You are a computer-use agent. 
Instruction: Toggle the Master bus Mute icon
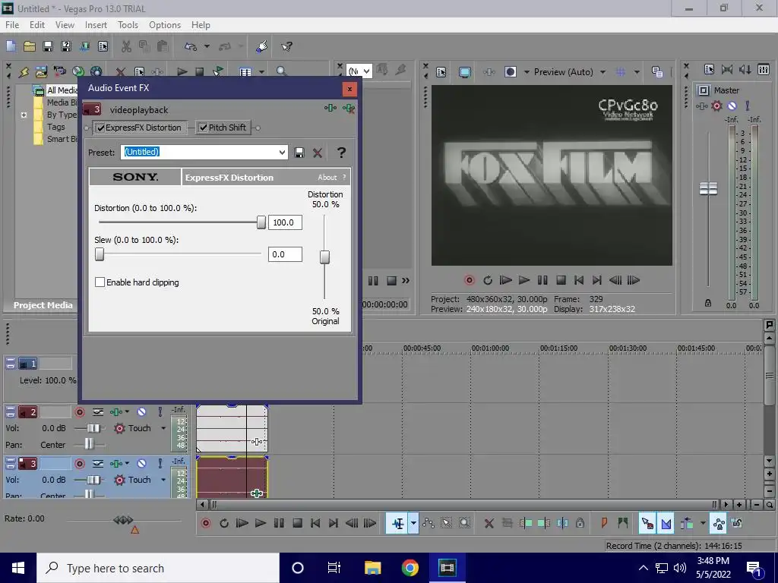732,106
